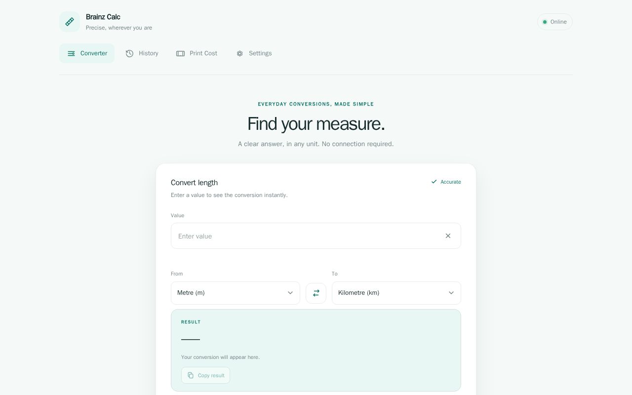The width and height of the screenshot is (632, 395).
Task: Click the RESULT label
Action: (x=191, y=322)
